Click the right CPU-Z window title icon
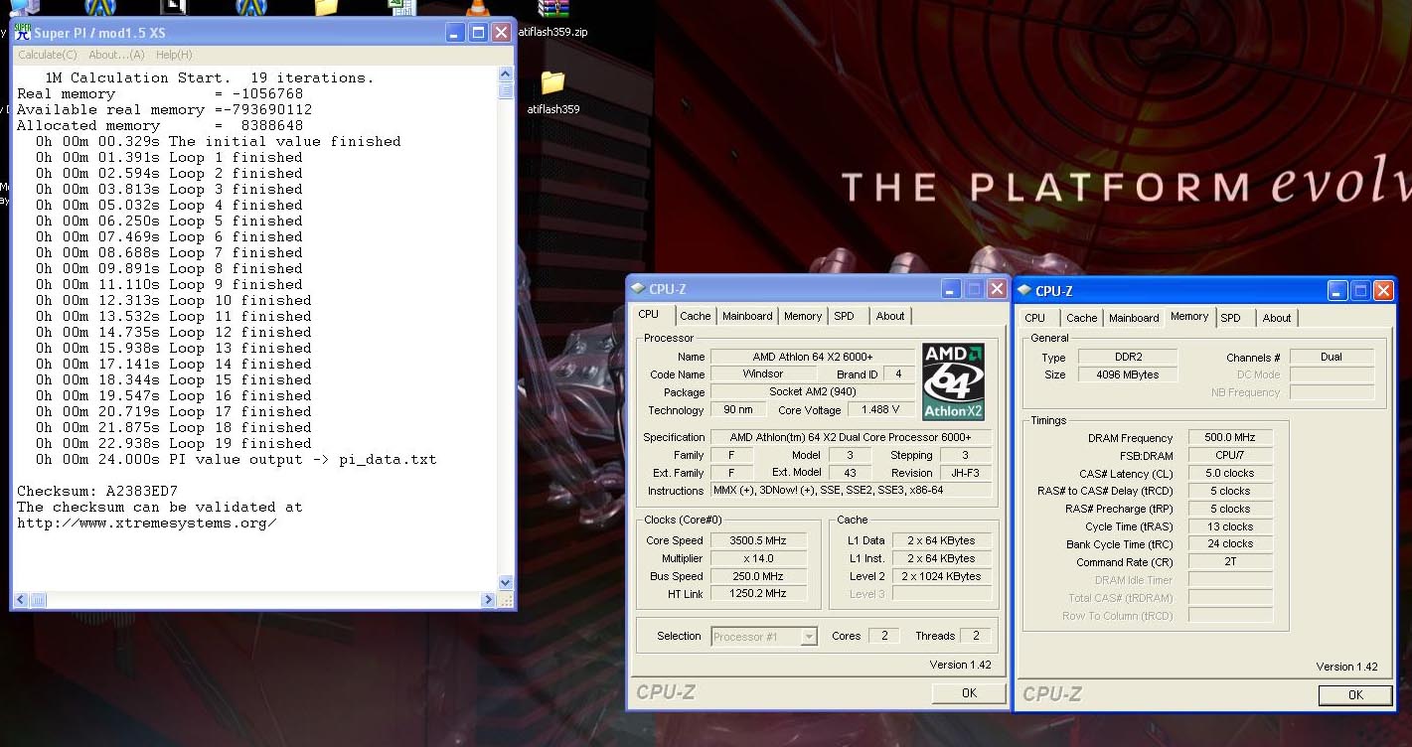Image resolution: width=1412 pixels, height=747 pixels. click(1024, 290)
